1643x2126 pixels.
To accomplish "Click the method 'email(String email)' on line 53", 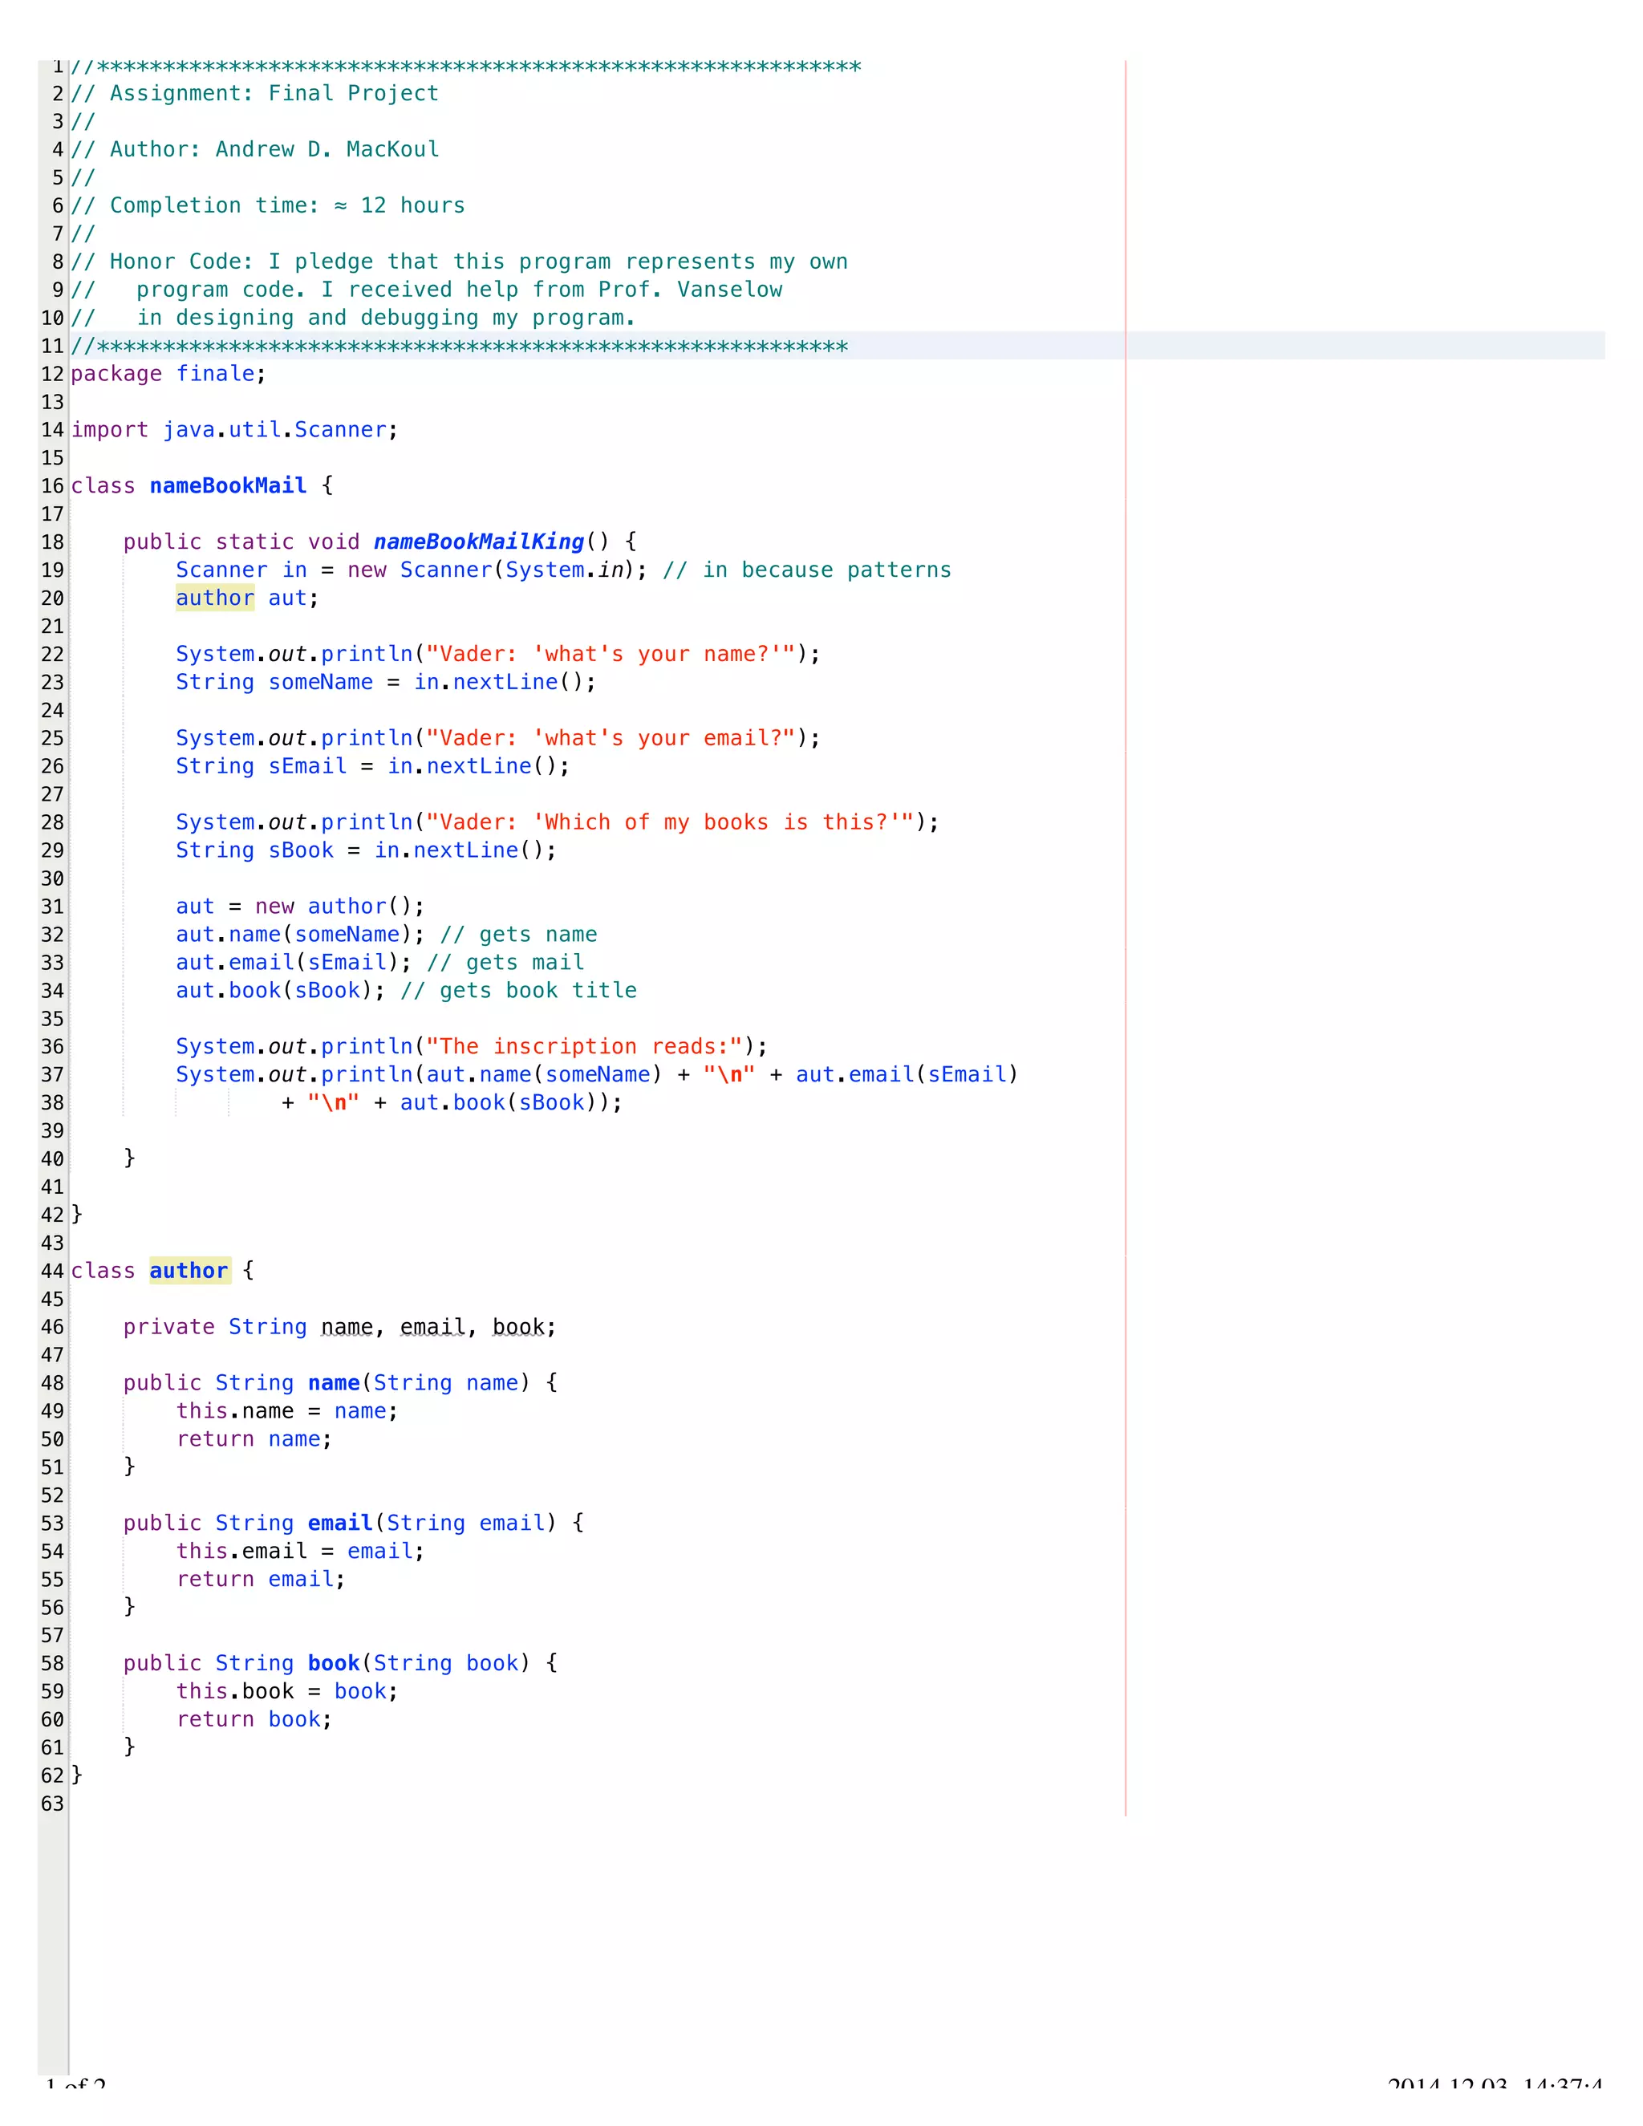I will click(x=432, y=1523).
